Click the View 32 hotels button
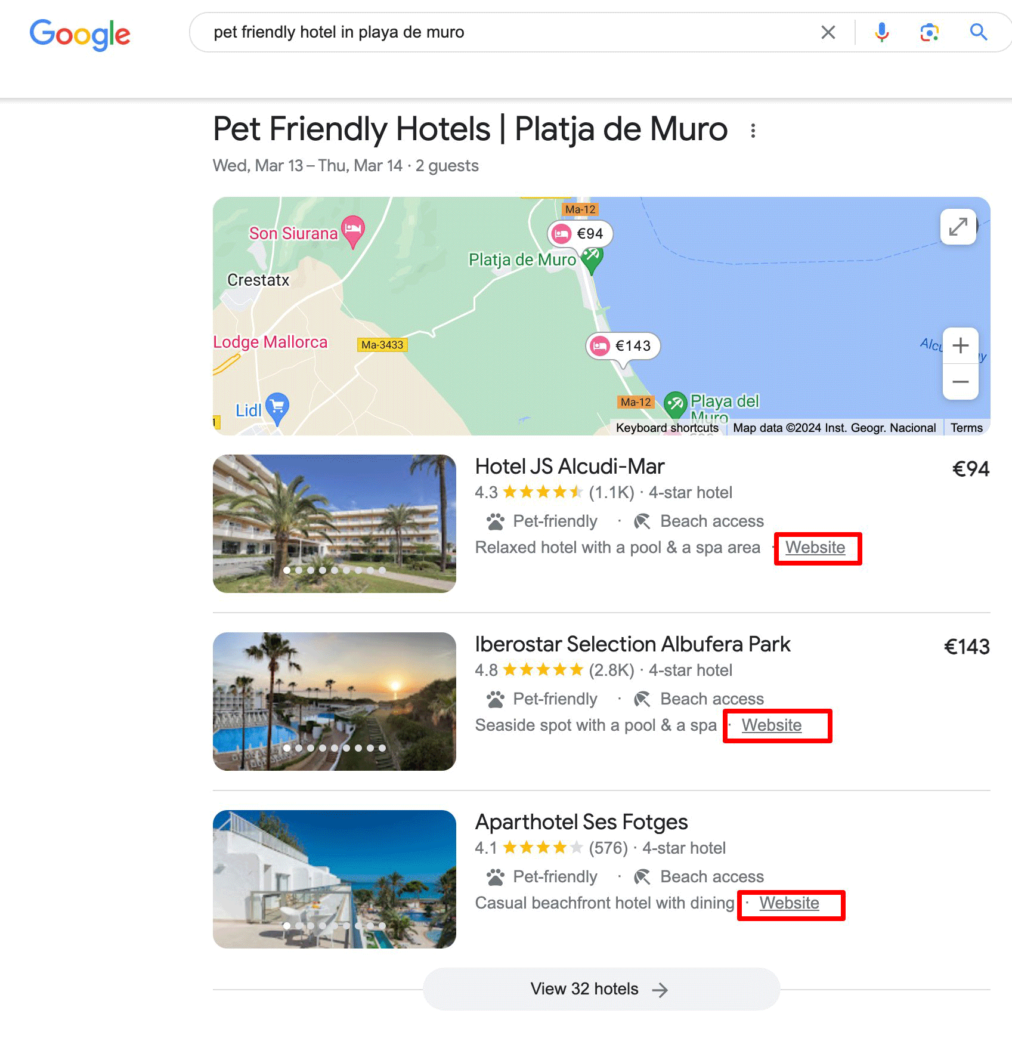The height and width of the screenshot is (1038, 1012). pos(602,988)
